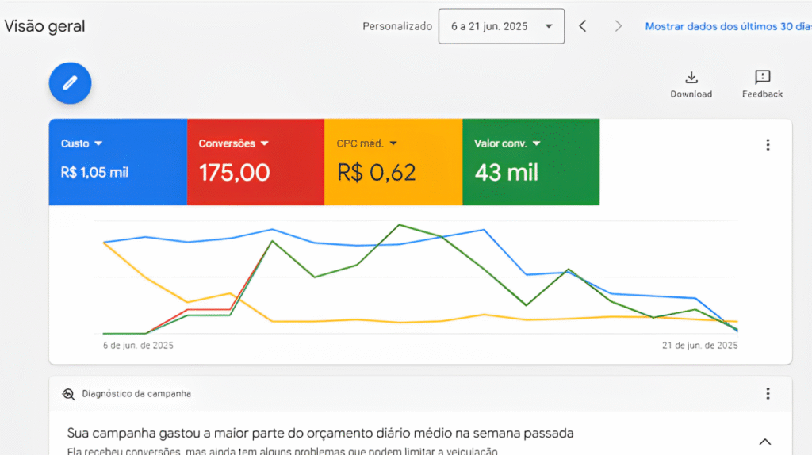Image resolution: width=812 pixels, height=455 pixels.
Task: Download the overview report
Action: [691, 85]
